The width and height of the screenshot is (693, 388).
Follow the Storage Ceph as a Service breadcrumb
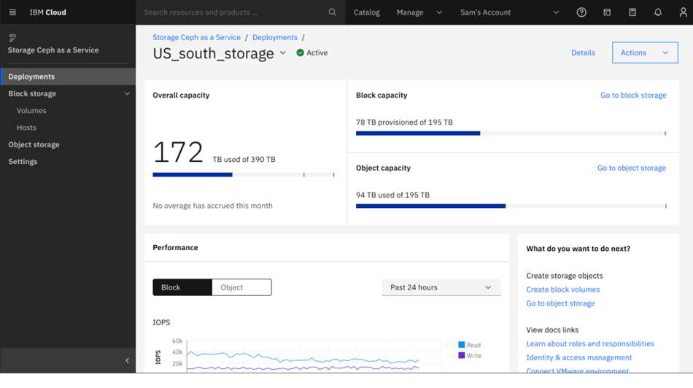(197, 38)
